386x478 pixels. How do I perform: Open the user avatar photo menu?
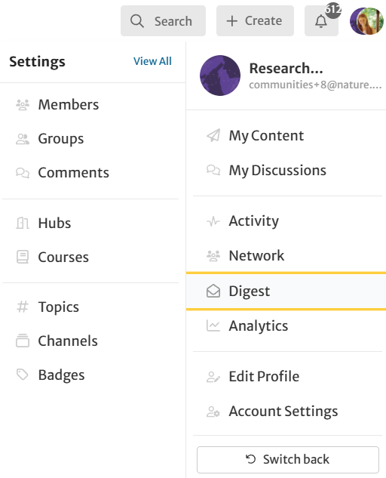click(x=366, y=21)
